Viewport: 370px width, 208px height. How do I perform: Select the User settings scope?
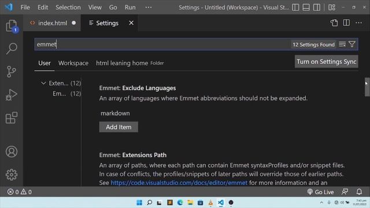(45, 63)
